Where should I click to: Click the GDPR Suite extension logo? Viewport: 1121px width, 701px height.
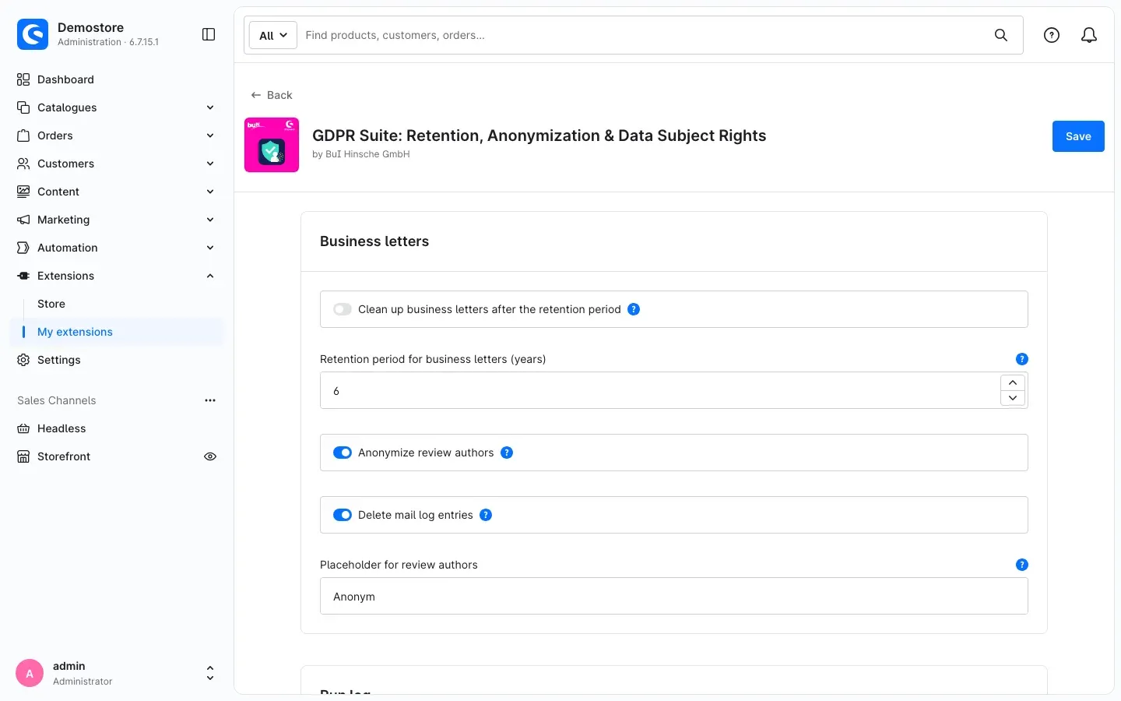(272, 145)
